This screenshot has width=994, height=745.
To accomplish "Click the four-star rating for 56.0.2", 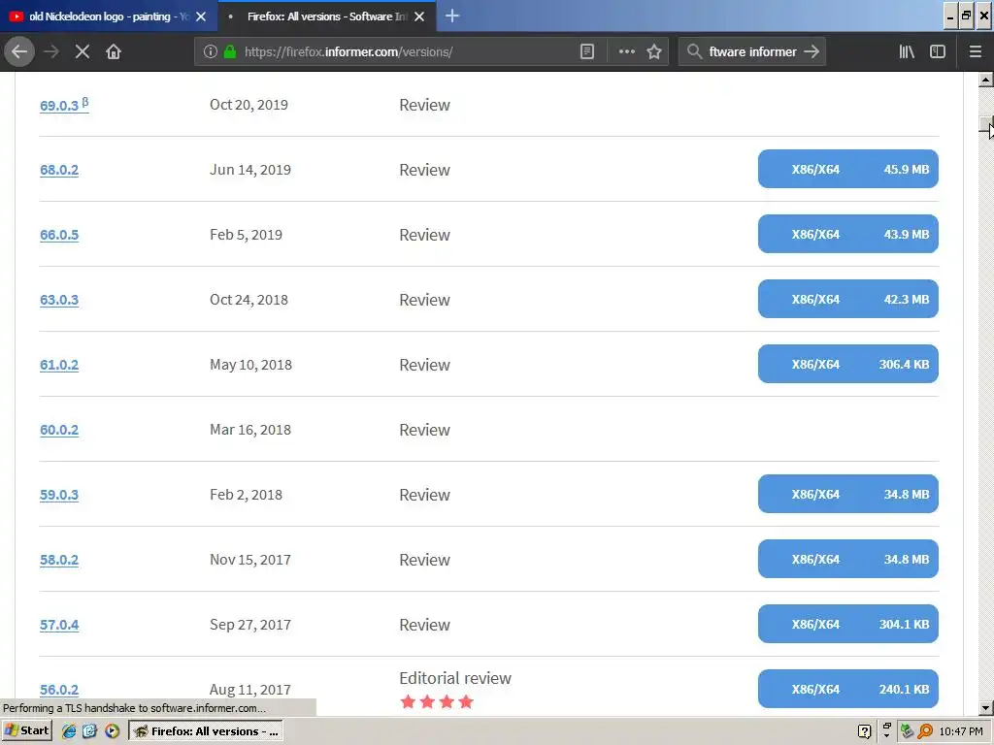I will (437, 702).
